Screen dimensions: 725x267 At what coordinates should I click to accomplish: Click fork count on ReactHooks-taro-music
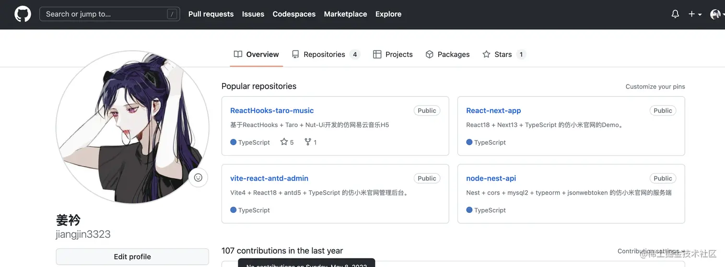(311, 142)
